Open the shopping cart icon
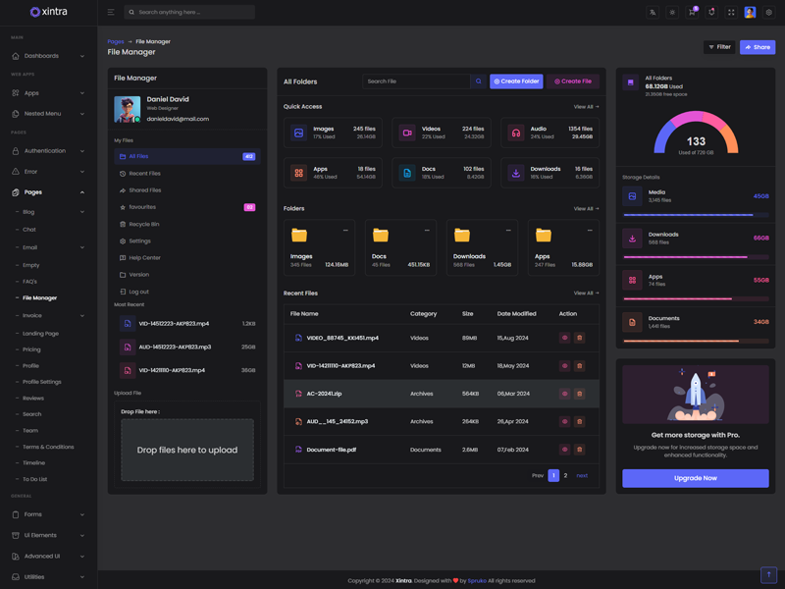Image resolution: width=785 pixels, height=589 pixels. coord(692,13)
